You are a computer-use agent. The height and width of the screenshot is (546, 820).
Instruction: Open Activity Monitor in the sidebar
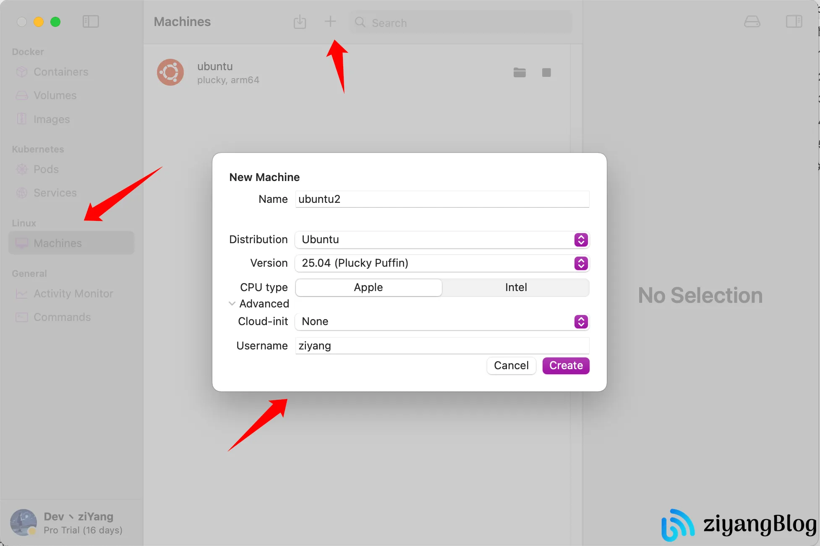click(x=71, y=294)
